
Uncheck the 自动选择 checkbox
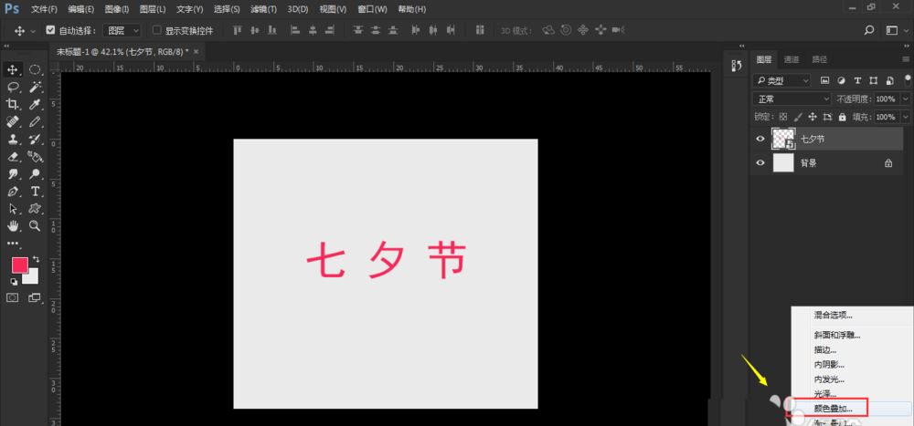[50, 30]
